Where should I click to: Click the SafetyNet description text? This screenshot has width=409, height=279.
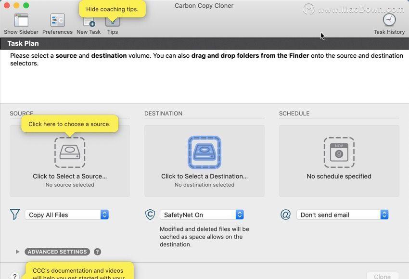(204, 237)
